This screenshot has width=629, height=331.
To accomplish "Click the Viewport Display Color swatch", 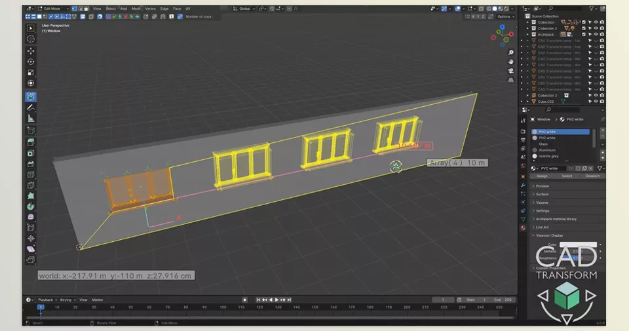I will [578, 244].
